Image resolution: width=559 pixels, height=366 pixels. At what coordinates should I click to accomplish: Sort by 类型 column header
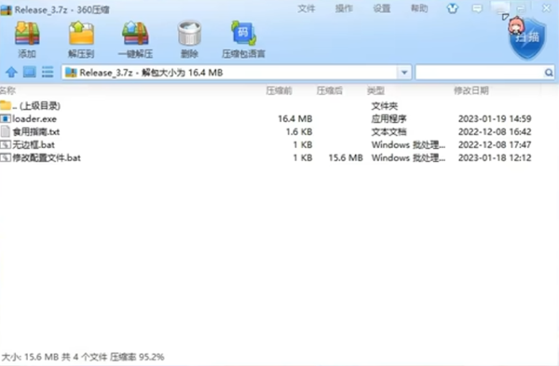pyautogui.click(x=375, y=90)
